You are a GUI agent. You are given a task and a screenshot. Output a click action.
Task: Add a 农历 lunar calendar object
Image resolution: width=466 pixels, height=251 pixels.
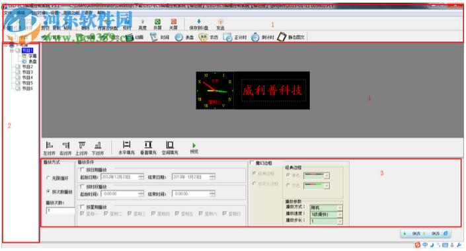[209, 37]
